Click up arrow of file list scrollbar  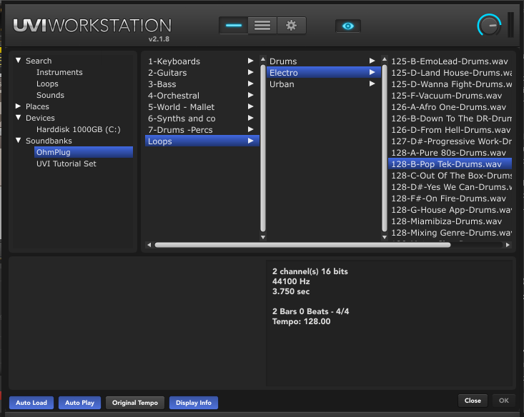(x=385, y=59)
